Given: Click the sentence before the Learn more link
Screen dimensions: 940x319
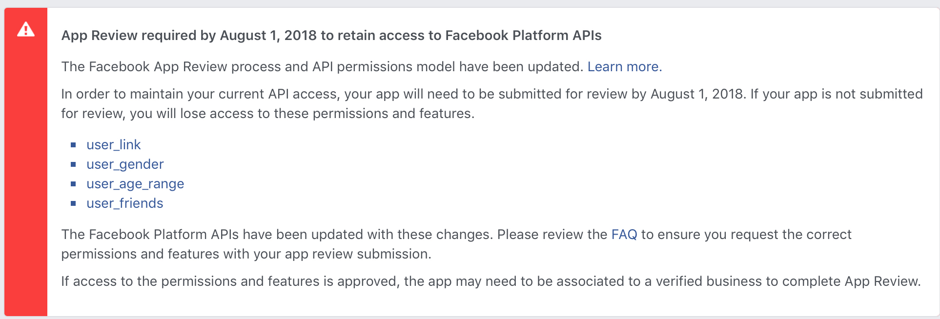Looking at the screenshot, I should (x=322, y=67).
